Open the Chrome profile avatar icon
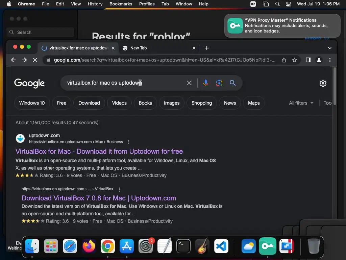This screenshot has width=346, height=260. point(319,60)
